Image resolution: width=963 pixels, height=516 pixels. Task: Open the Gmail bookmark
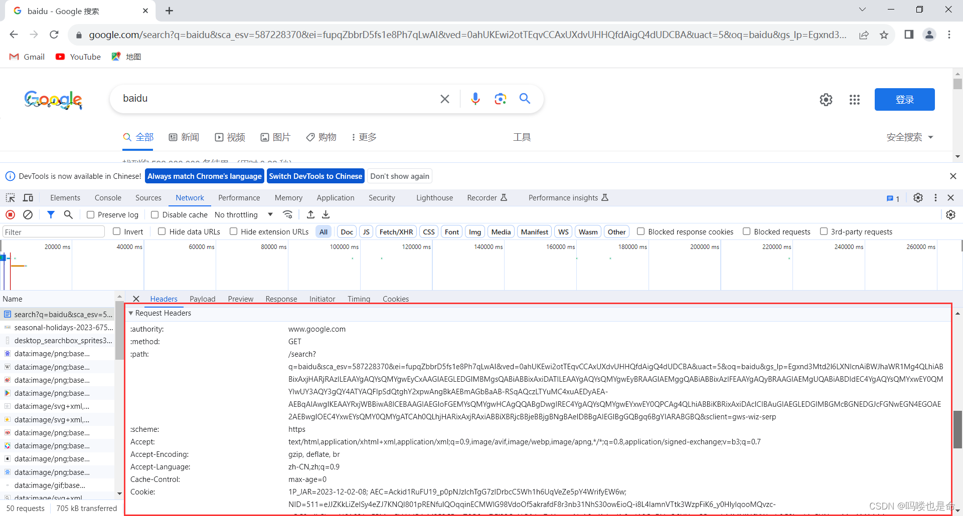(27, 57)
